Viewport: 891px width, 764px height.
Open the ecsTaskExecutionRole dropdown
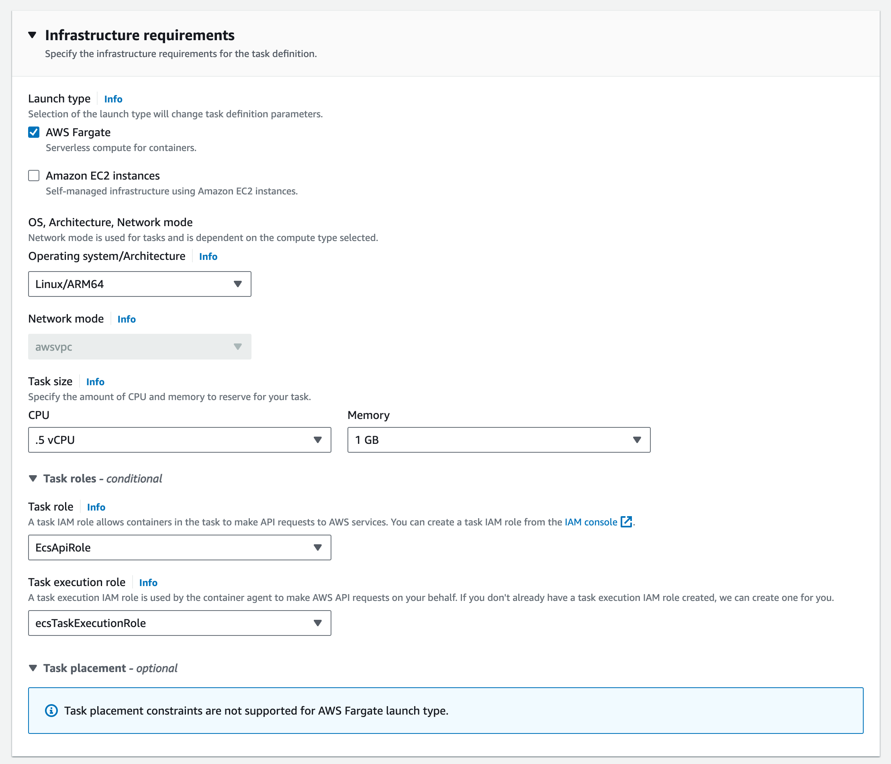[179, 623]
